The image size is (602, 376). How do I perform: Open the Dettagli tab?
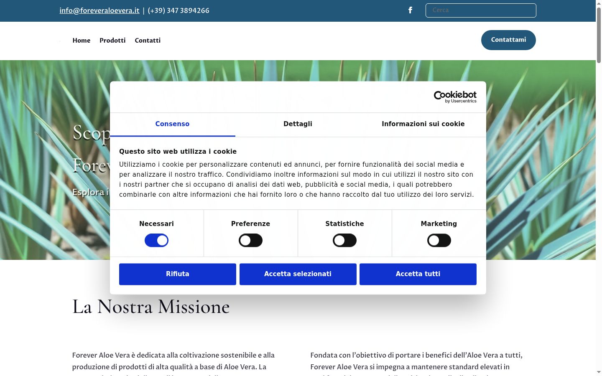coord(298,124)
